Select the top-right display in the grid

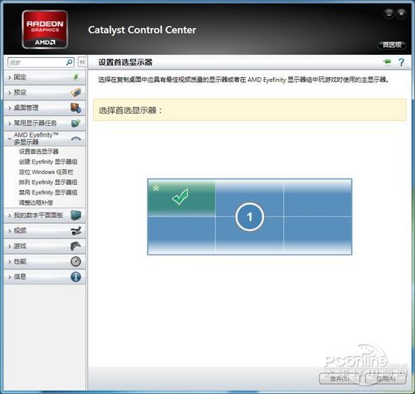(318, 197)
